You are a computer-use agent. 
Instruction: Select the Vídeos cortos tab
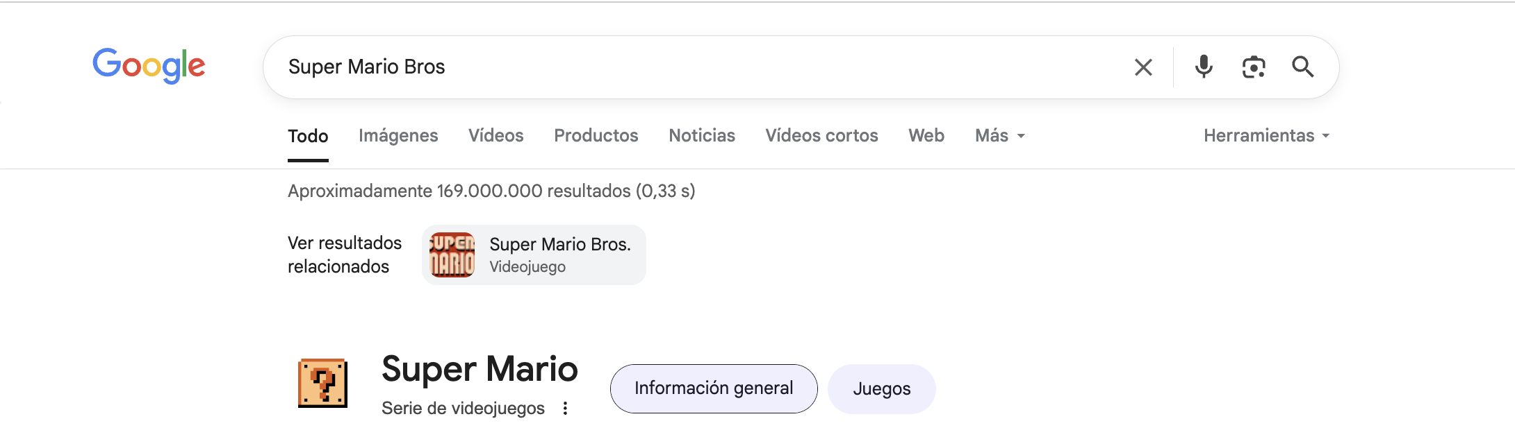tap(821, 136)
